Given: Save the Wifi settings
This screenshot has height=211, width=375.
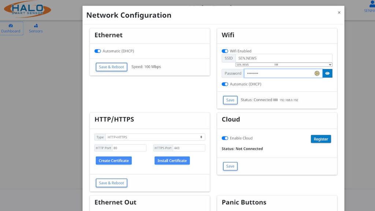Looking at the screenshot, I should (230, 100).
